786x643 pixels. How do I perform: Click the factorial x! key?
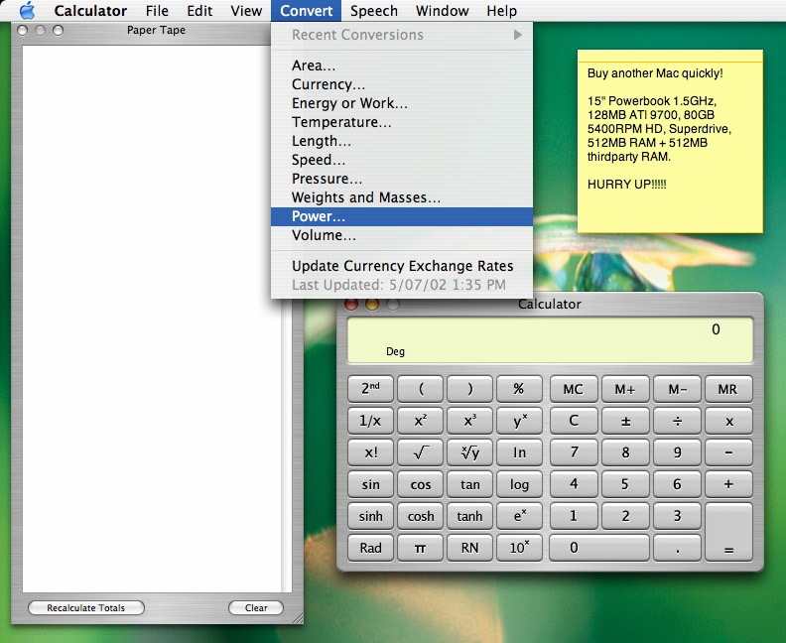[370, 452]
